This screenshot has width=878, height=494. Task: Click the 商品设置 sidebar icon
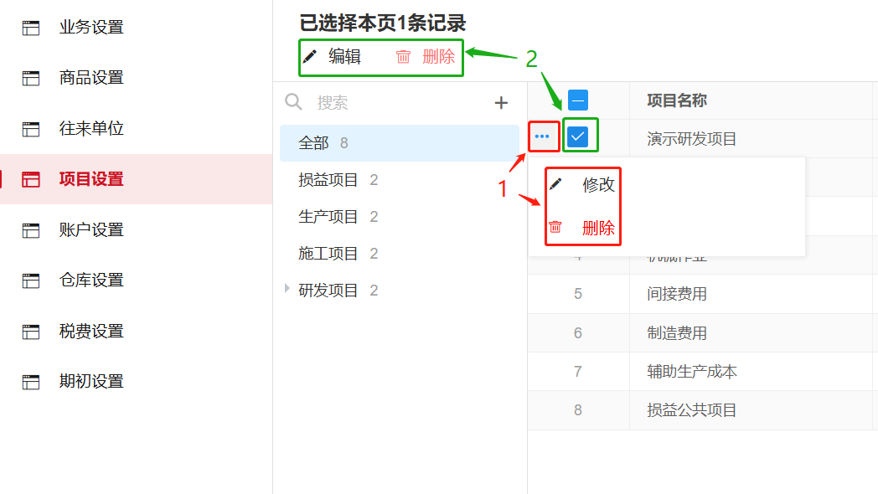31,78
